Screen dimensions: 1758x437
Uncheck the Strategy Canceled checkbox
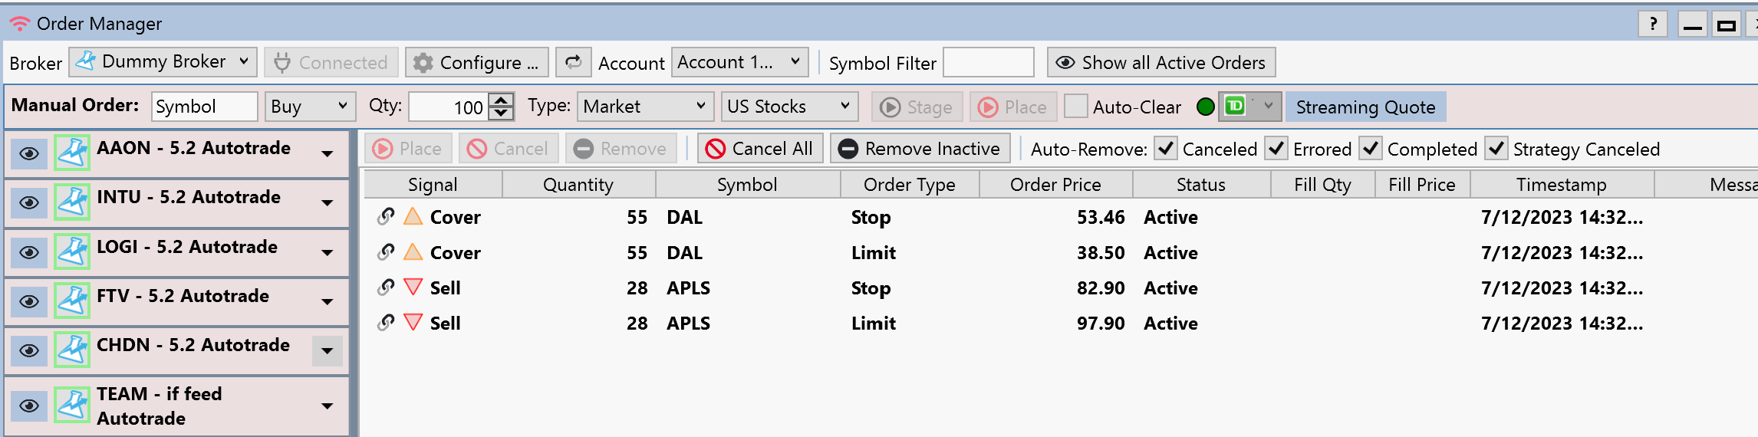click(1496, 149)
